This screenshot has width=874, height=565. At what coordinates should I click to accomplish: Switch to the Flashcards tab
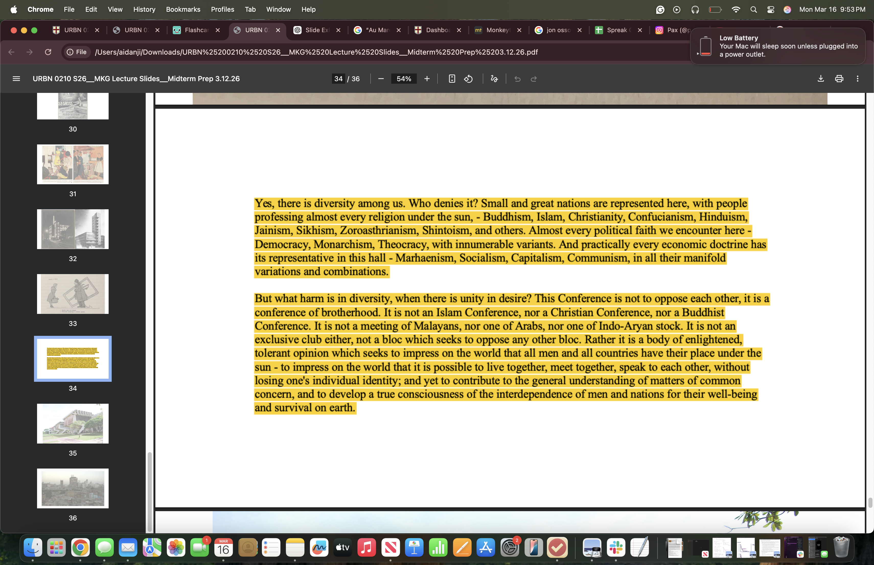pyautogui.click(x=196, y=30)
